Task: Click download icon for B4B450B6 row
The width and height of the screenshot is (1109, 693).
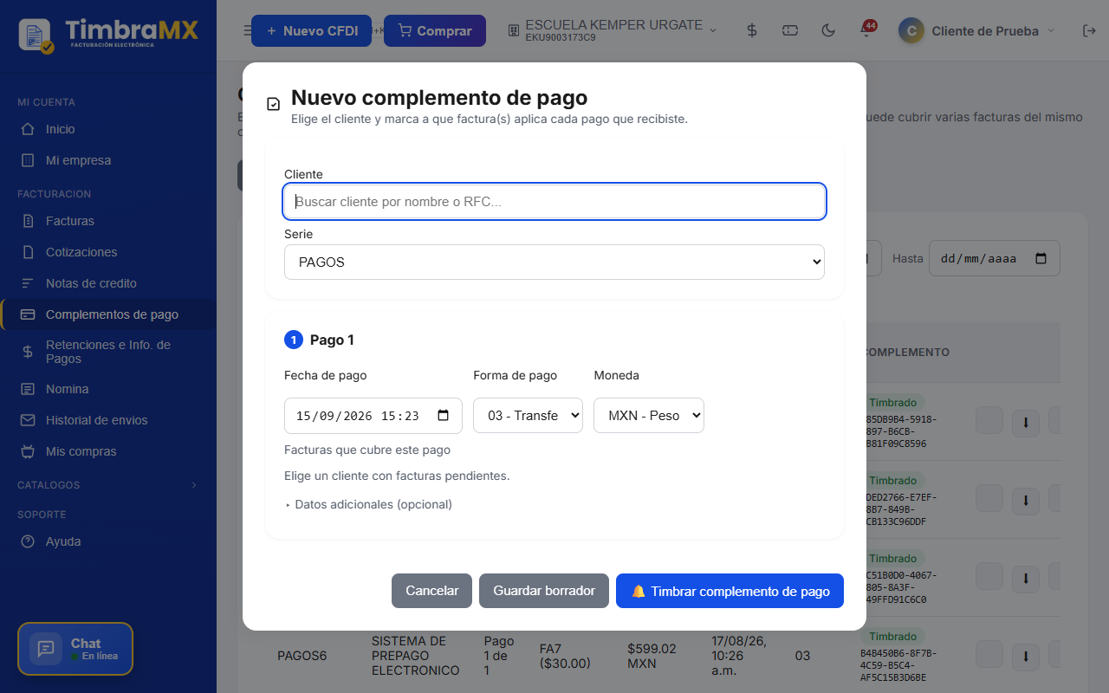Action: (1026, 657)
